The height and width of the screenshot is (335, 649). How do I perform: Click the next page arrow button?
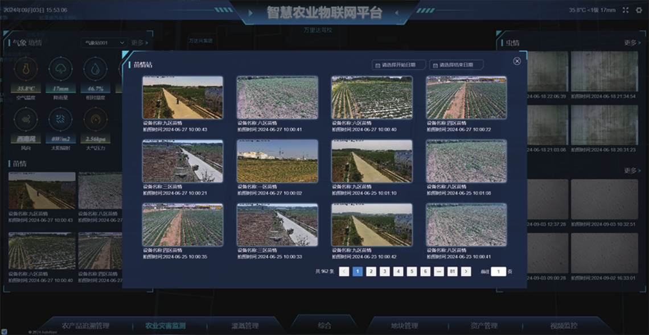click(x=466, y=272)
